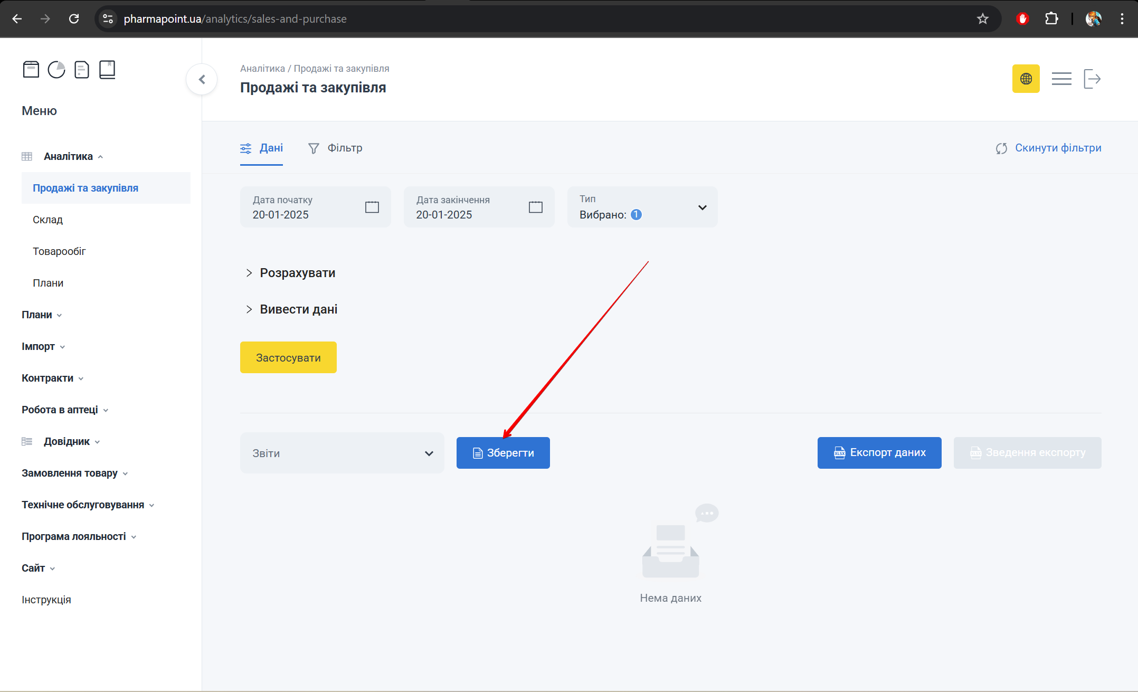
Task: Open the hamburger menu icon top right
Action: click(x=1061, y=79)
